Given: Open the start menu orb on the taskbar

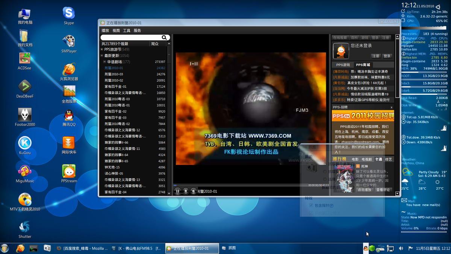Looking at the screenshot, I should (5, 248).
